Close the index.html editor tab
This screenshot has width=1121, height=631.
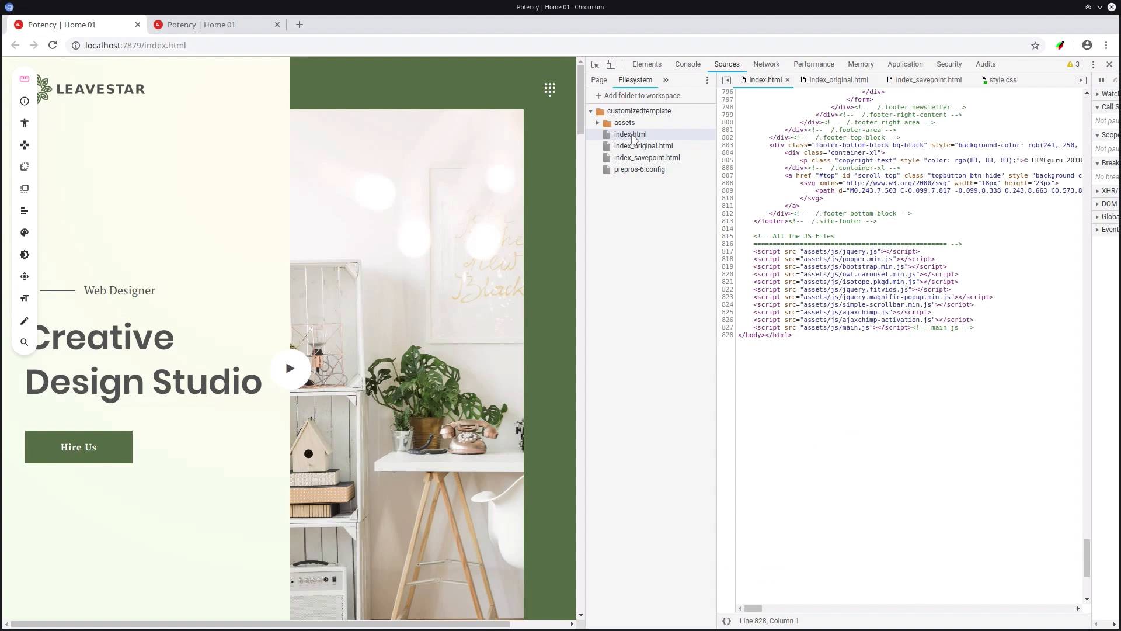788,80
